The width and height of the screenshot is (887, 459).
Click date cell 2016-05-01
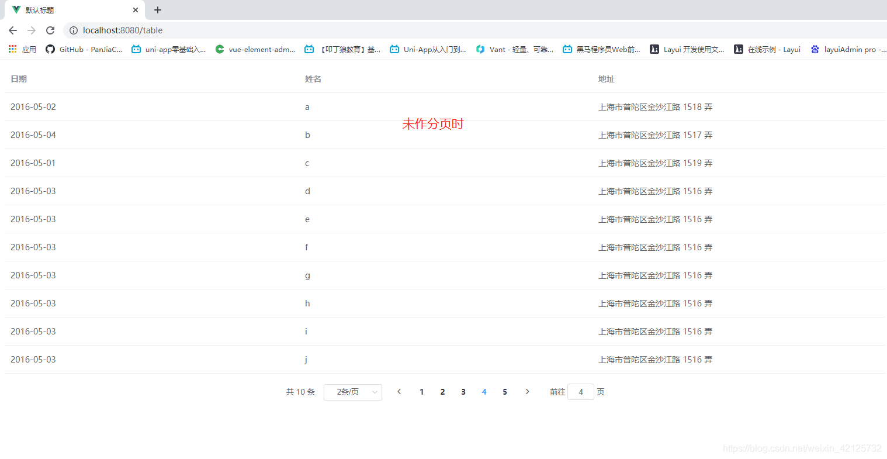point(33,163)
